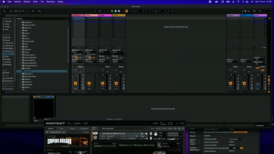Expand the Absynth 5 plug-in entry
The image size is (274, 154).
coord(21,22)
